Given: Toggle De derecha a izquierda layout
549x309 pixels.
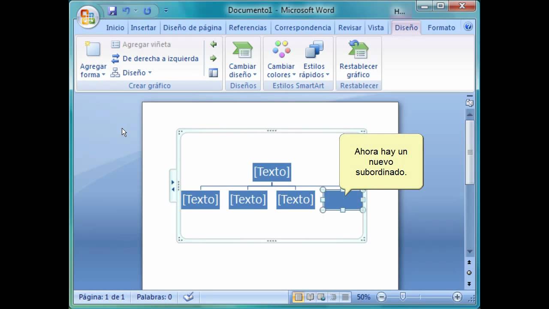Looking at the screenshot, I should tap(155, 58).
